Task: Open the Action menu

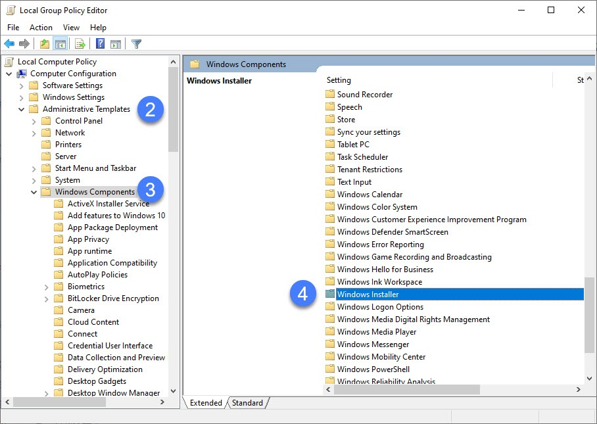Action: pos(41,28)
